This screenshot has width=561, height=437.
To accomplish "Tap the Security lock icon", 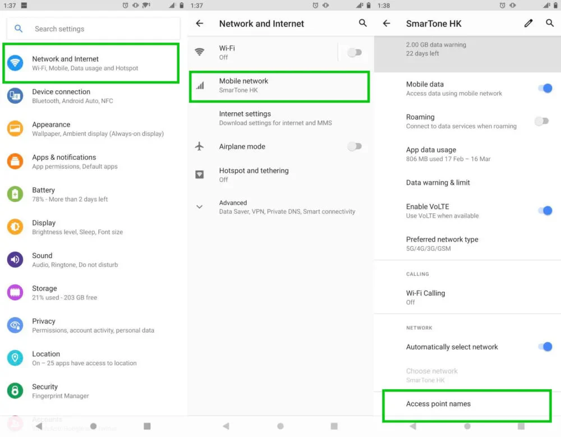I will [x=15, y=390].
